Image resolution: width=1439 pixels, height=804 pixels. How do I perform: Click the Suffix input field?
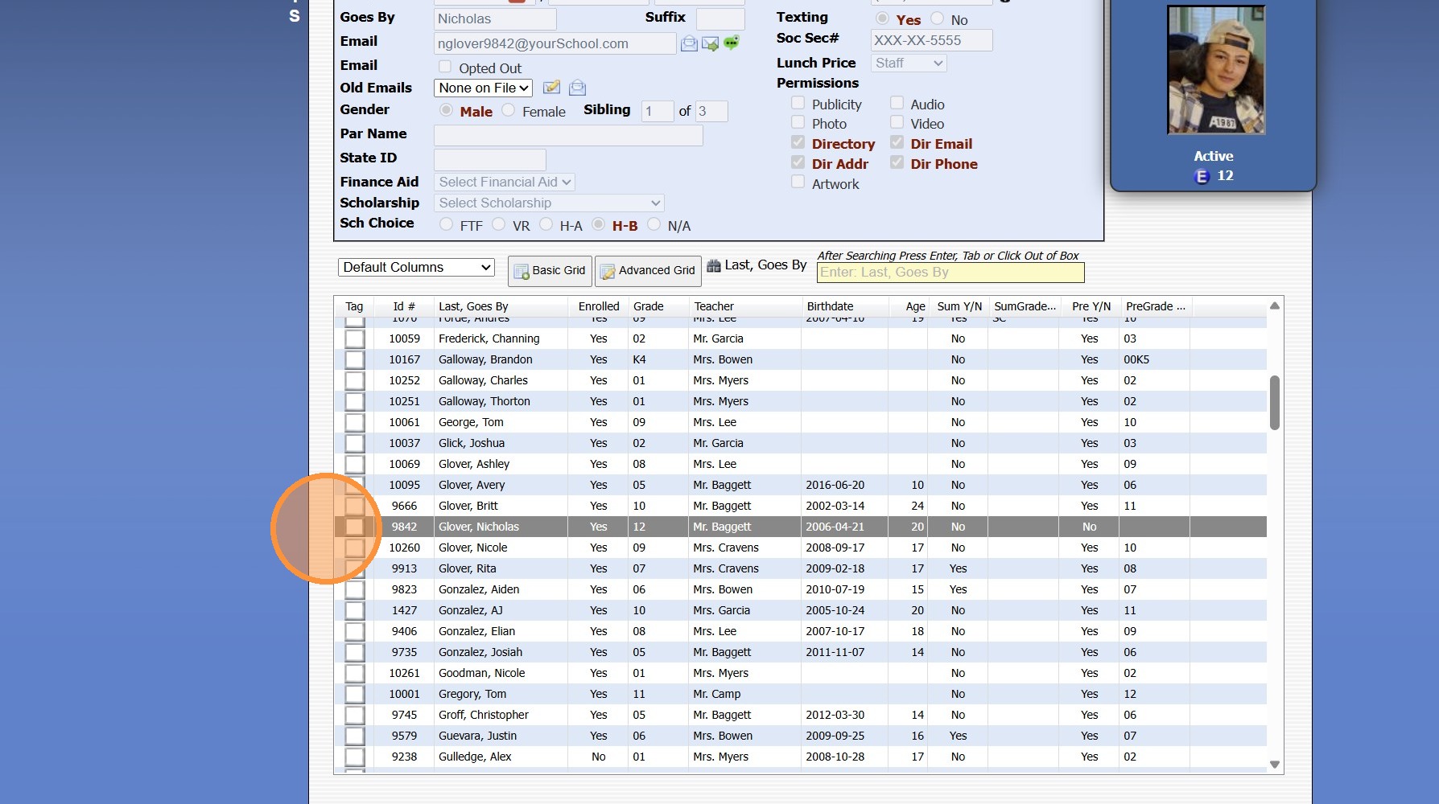(x=720, y=18)
